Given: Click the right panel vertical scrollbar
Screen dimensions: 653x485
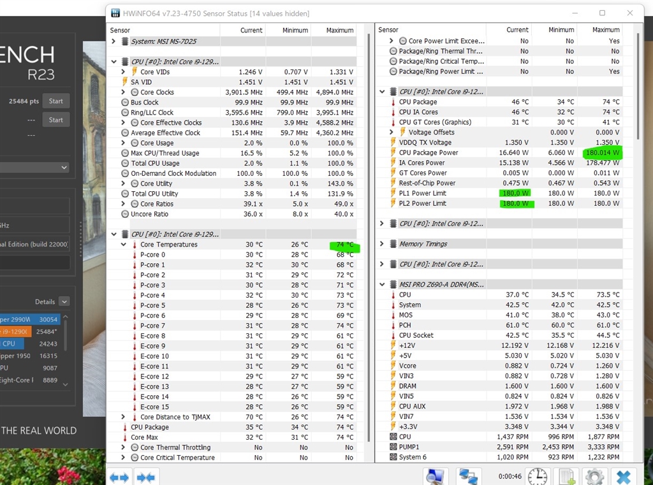Looking at the screenshot, I should coord(638,86).
